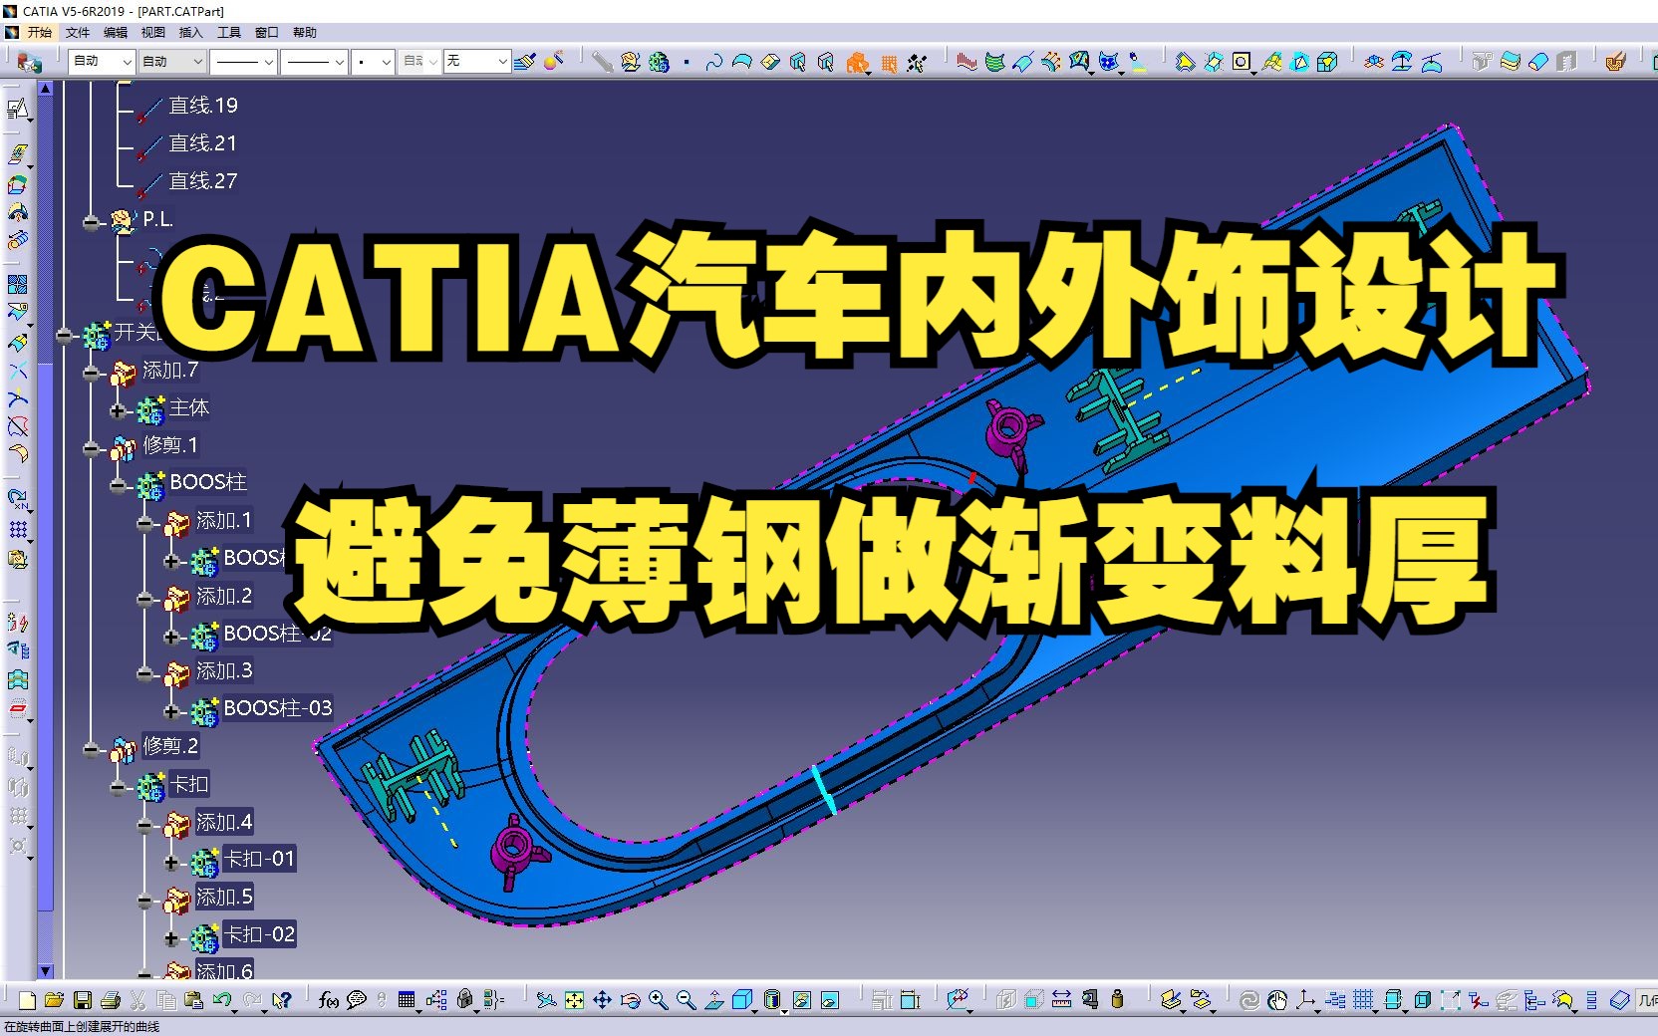Select 修剪.2 in the tree
The height and width of the screenshot is (1036, 1658).
[170, 745]
